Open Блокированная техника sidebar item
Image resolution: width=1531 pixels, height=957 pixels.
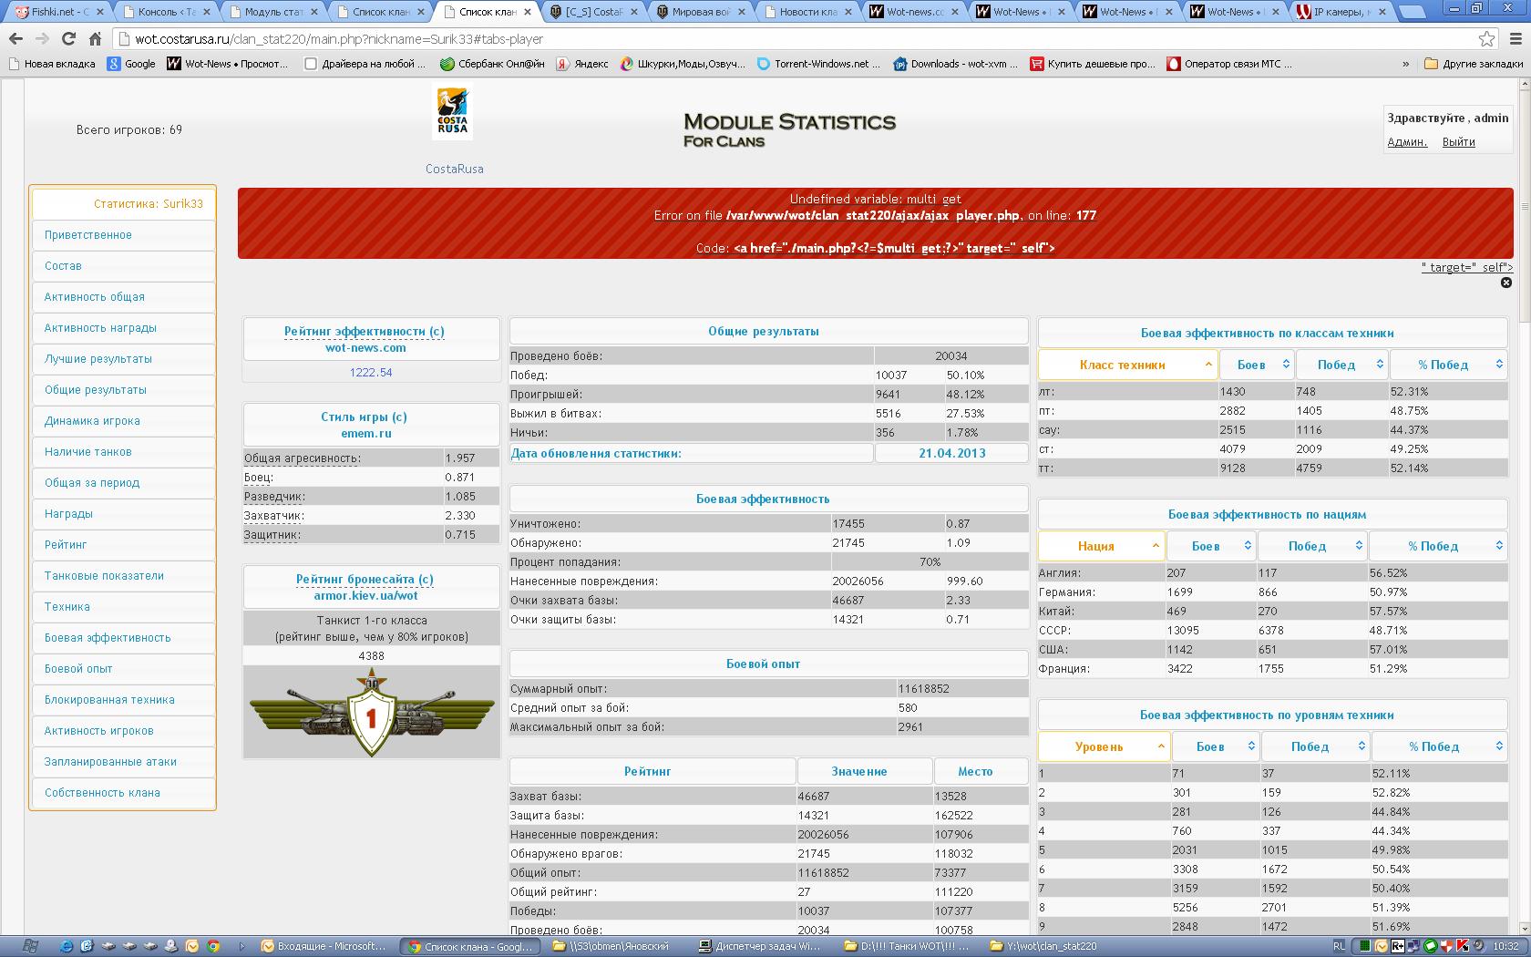tap(109, 700)
